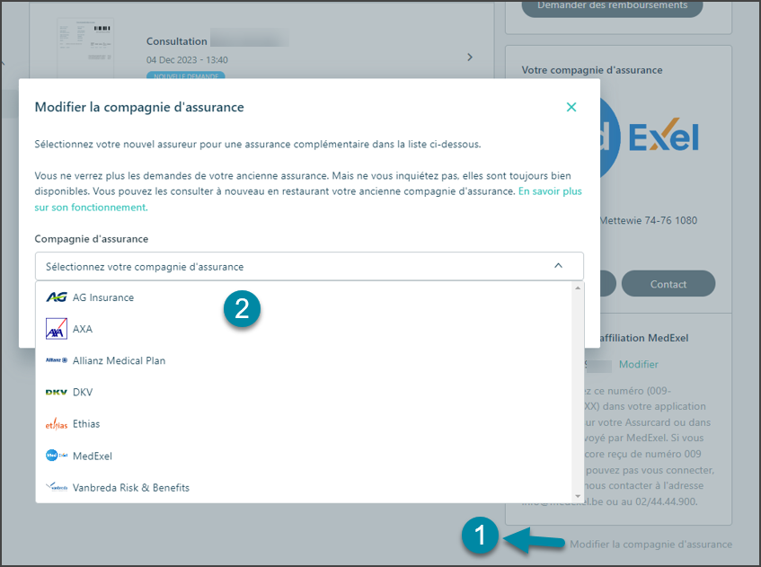Collapse the dropdown using the chevron arrow
This screenshot has height=567, width=761.
tap(558, 266)
